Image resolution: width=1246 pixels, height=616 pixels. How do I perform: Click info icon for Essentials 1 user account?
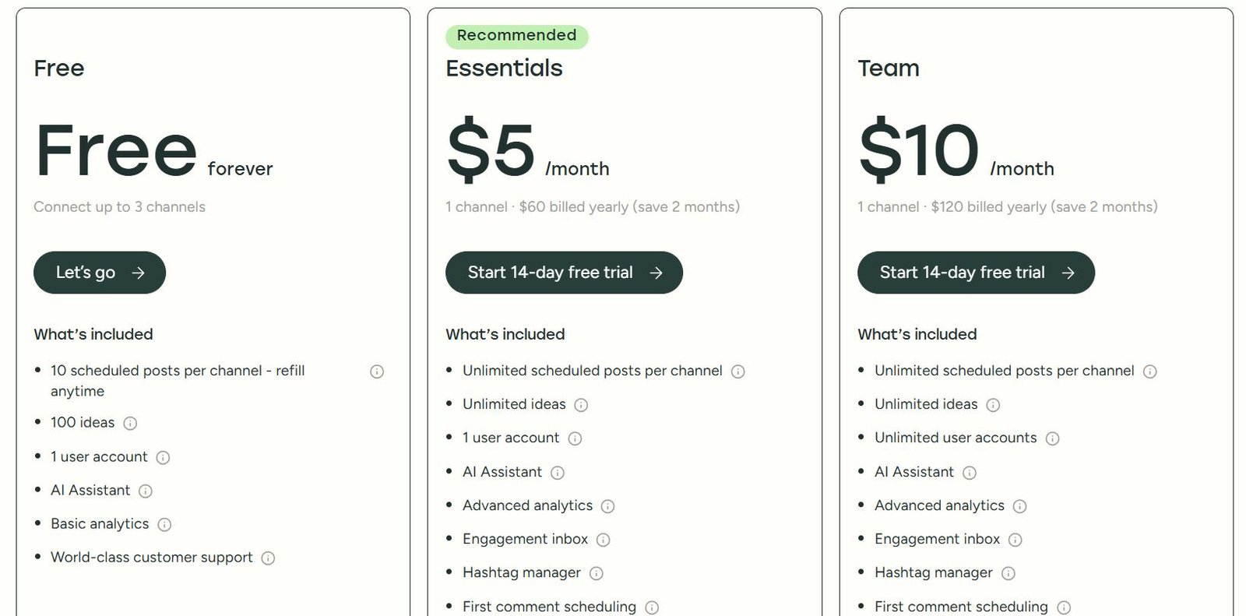click(x=575, y=438)
